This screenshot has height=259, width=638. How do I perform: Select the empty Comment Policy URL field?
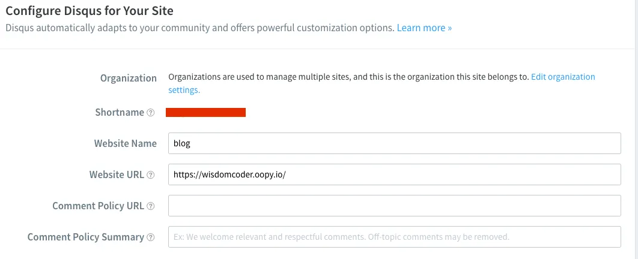click(394, 206)
